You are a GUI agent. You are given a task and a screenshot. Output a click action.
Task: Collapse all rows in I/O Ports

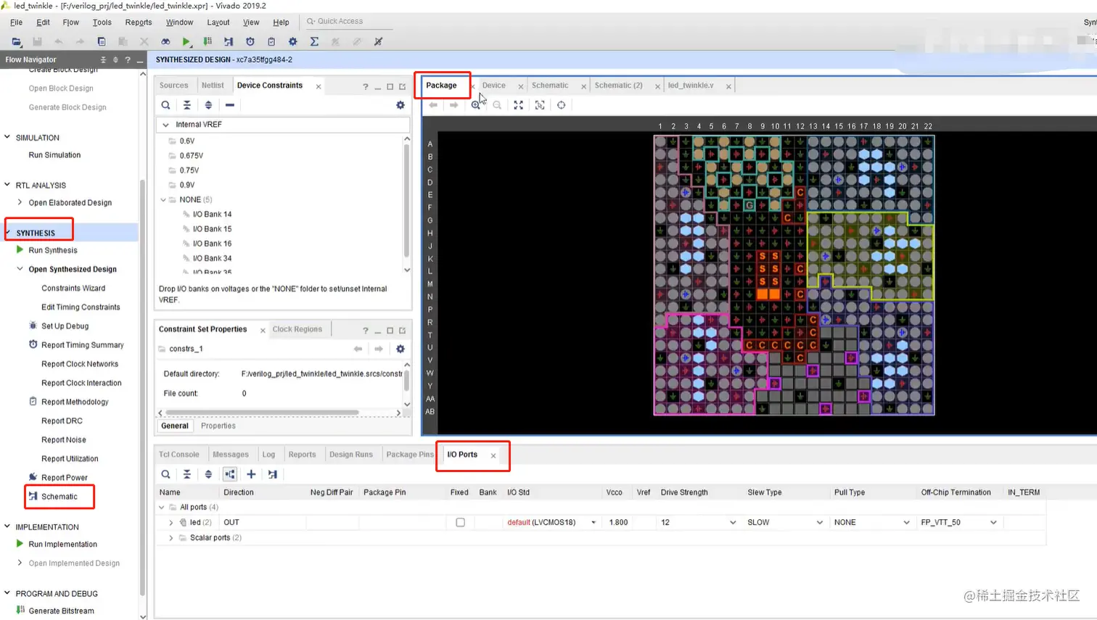pos(187,474)
